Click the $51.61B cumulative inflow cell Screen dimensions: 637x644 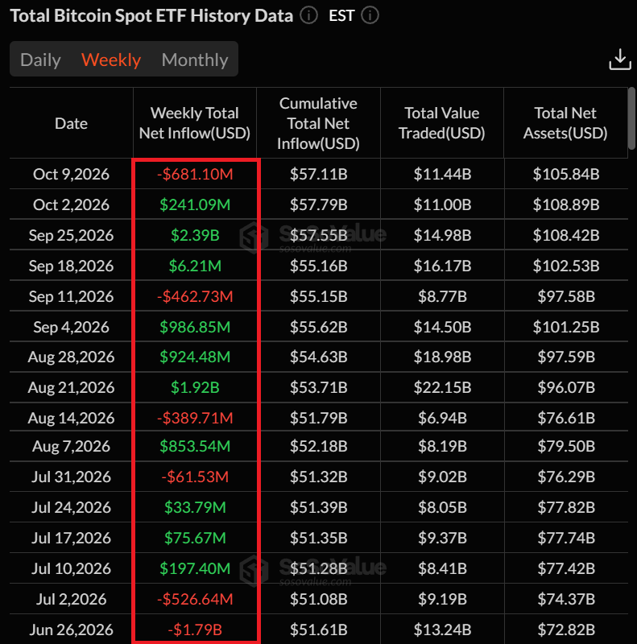[x=319, y=630]
